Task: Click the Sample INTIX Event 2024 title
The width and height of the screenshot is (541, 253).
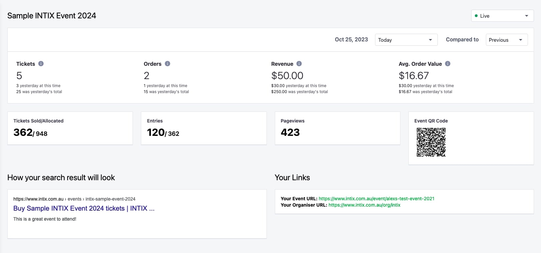Action: [x=52, y=16]
